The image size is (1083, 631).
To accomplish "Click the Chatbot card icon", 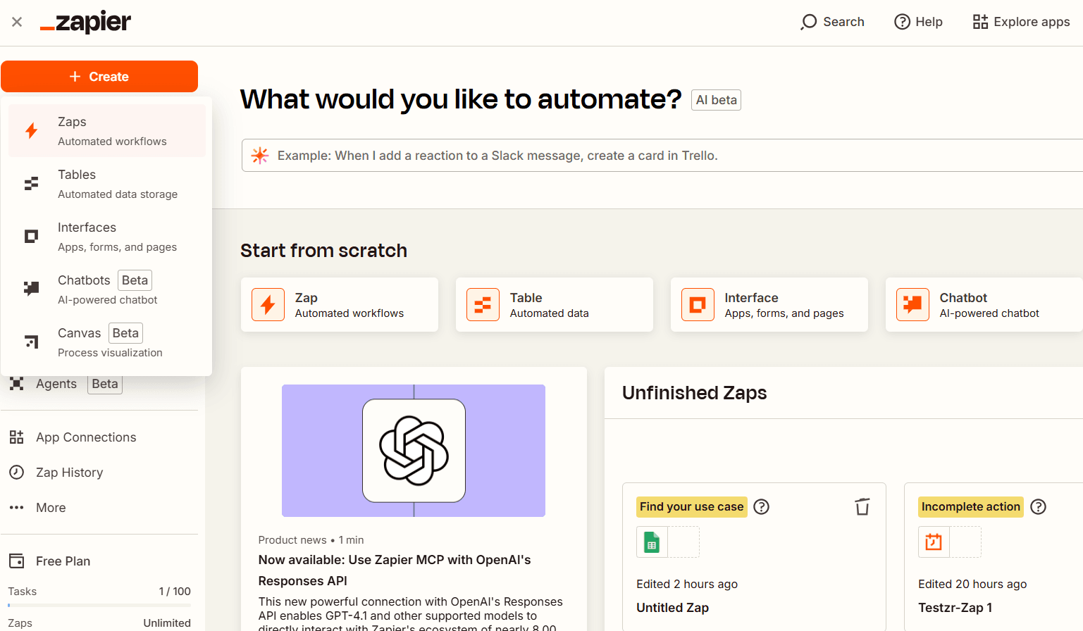I will click(913, 305).
